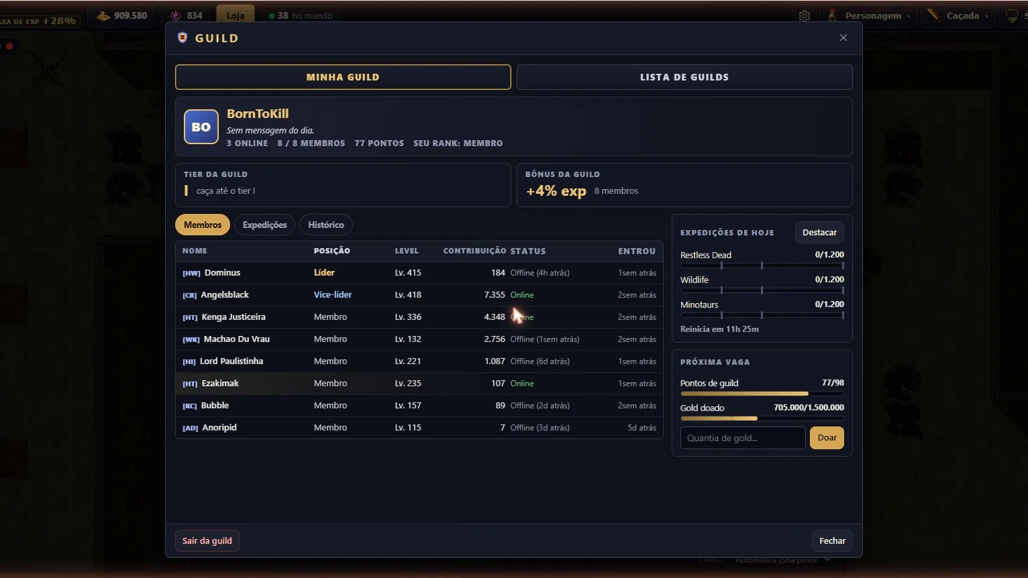This screenshot has width=1028, height=578.
Task: Click the Fechar button
Action: (832, 540)
